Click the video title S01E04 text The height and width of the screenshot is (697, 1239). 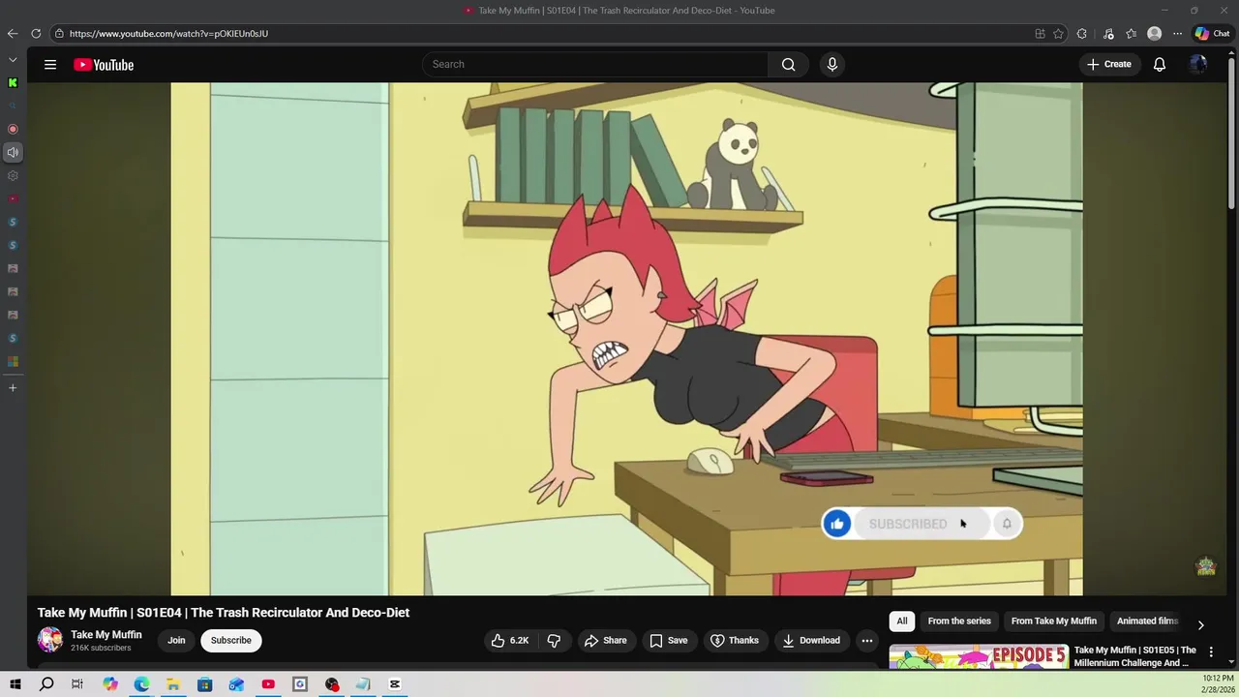coord(224,613)
